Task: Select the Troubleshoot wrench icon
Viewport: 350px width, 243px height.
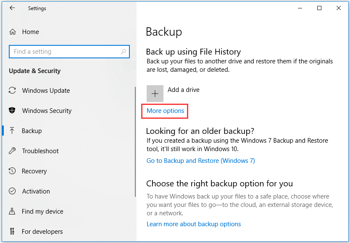Action: [x=13, y=151]
